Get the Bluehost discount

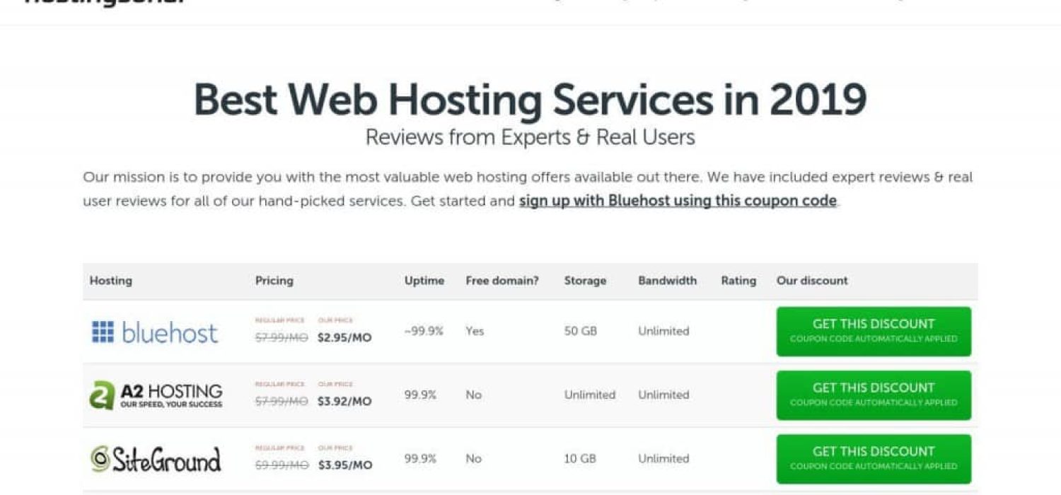[x=874, y=331]
